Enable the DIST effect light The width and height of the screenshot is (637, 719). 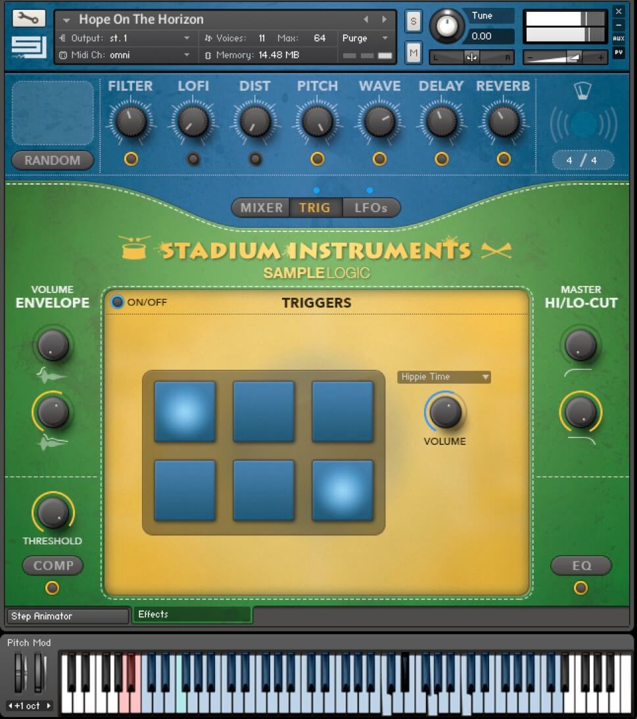[x=256, y=159]
